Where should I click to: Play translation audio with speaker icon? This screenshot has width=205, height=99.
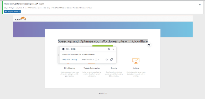[x=107, y=59]
